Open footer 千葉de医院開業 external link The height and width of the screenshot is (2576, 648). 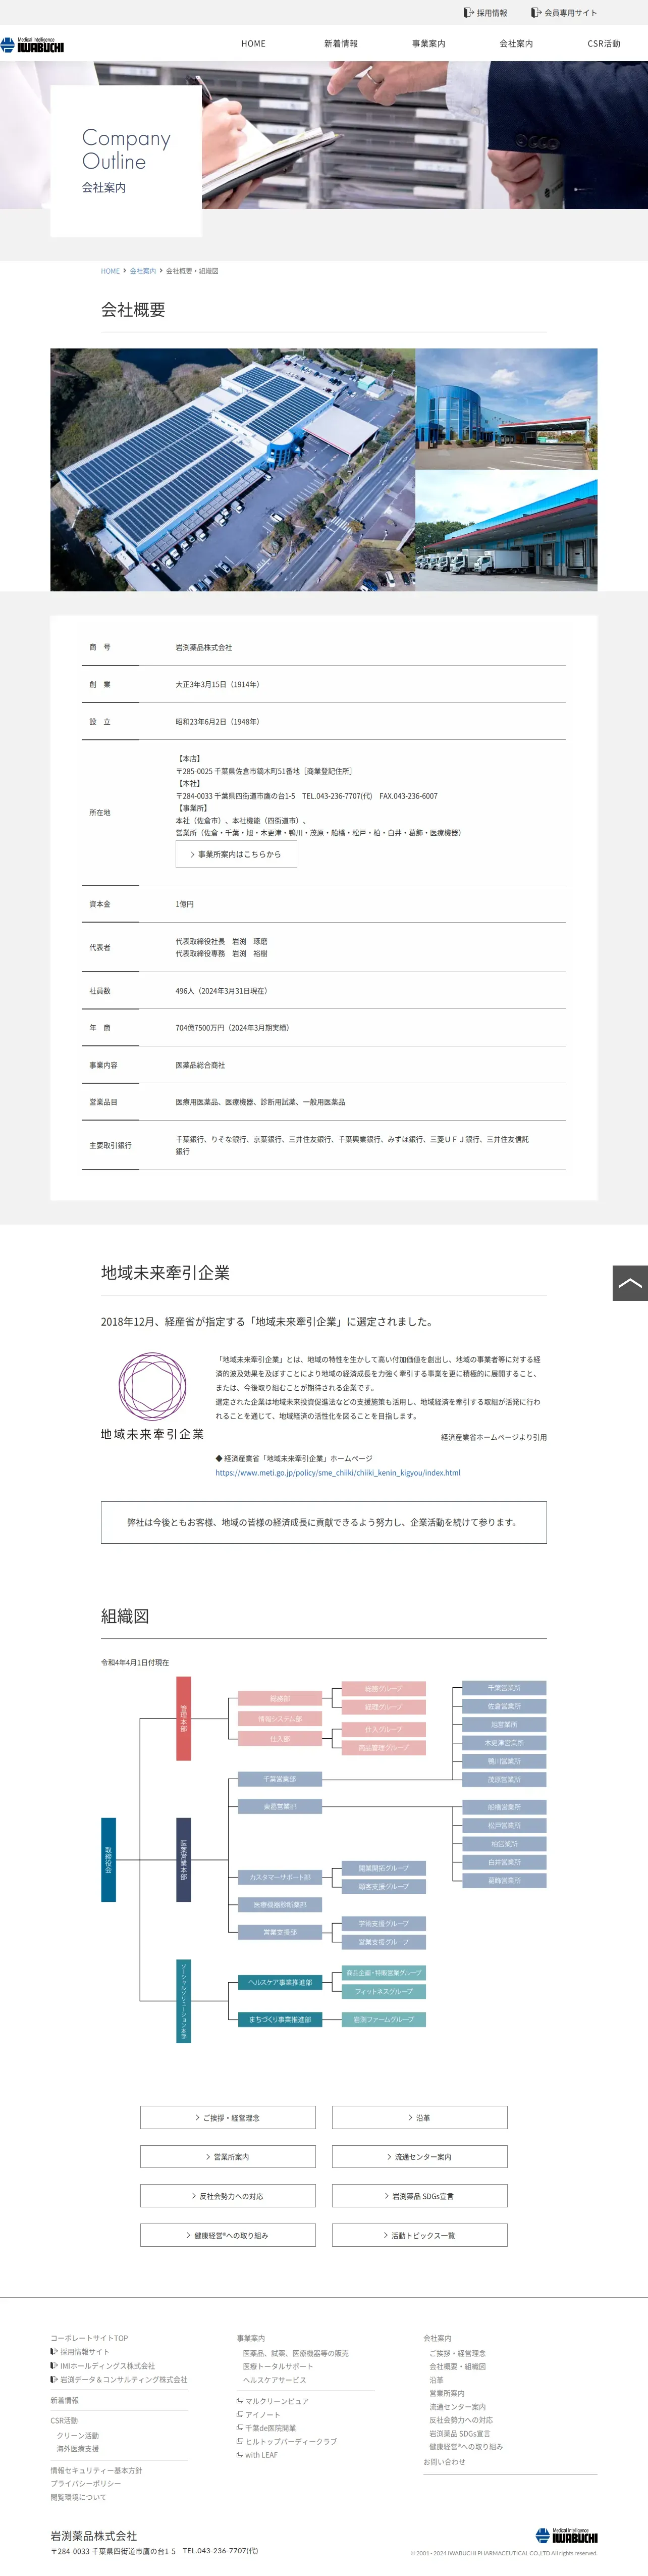tap(270, 2428)
